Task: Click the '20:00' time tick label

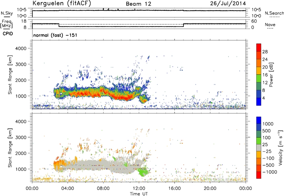Action: click(210, 189)
